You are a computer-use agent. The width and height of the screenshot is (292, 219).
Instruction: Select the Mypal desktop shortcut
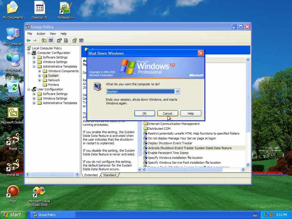tap(13, 141)
